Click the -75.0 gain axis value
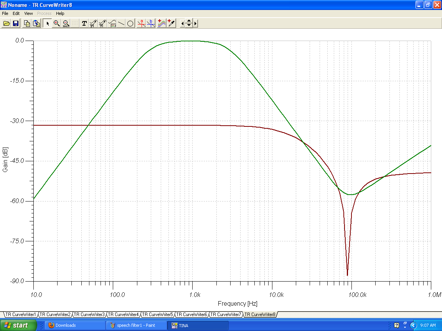Screen dimensions: 442x331 pyautogui.click(x=17, y=241)
